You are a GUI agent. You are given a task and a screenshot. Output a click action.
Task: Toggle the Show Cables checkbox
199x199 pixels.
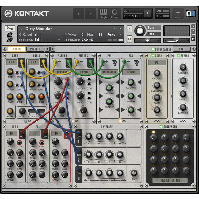point(153,49)
